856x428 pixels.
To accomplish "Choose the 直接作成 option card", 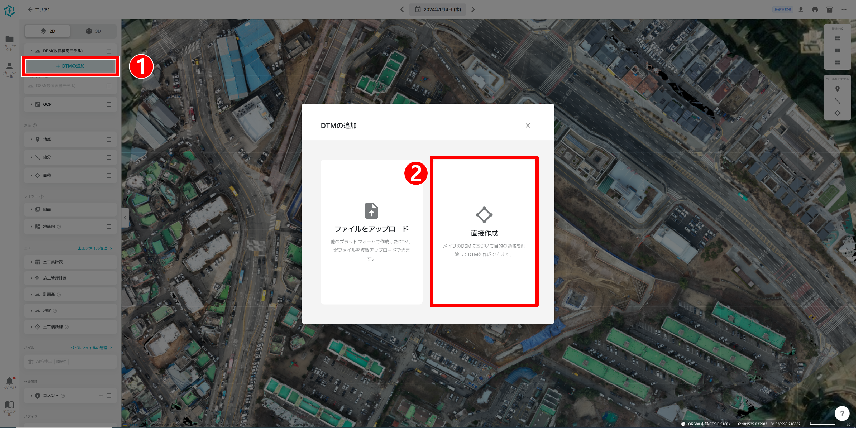I will click(x=484, y=231).
